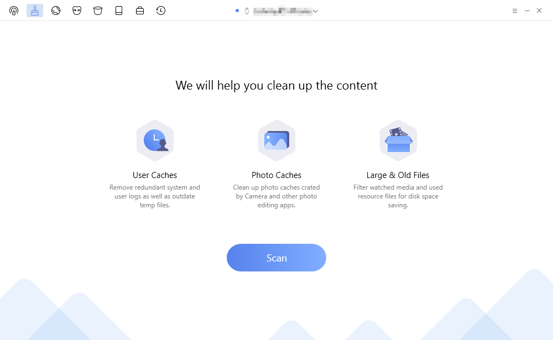Open the Privacy Clean mask icon
This screenshot has width=553, height=340.
point(77,11)
